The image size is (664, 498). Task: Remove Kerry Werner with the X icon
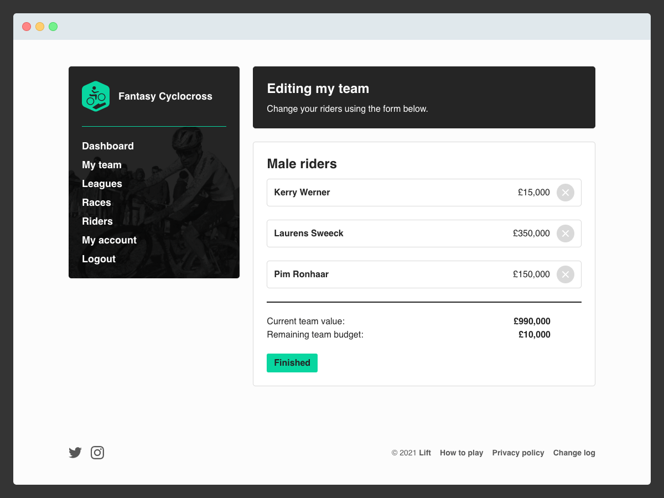[x=566, y=193]
